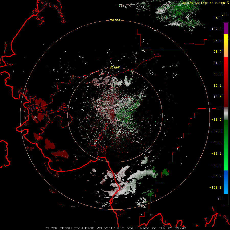Click the -47.6 value on the velocity scale

click(x=216, y=142)
